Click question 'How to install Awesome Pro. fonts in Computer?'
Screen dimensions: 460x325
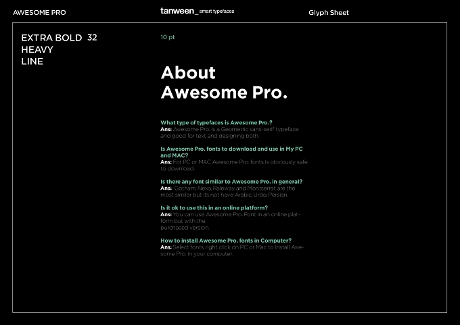pos(226,241)
